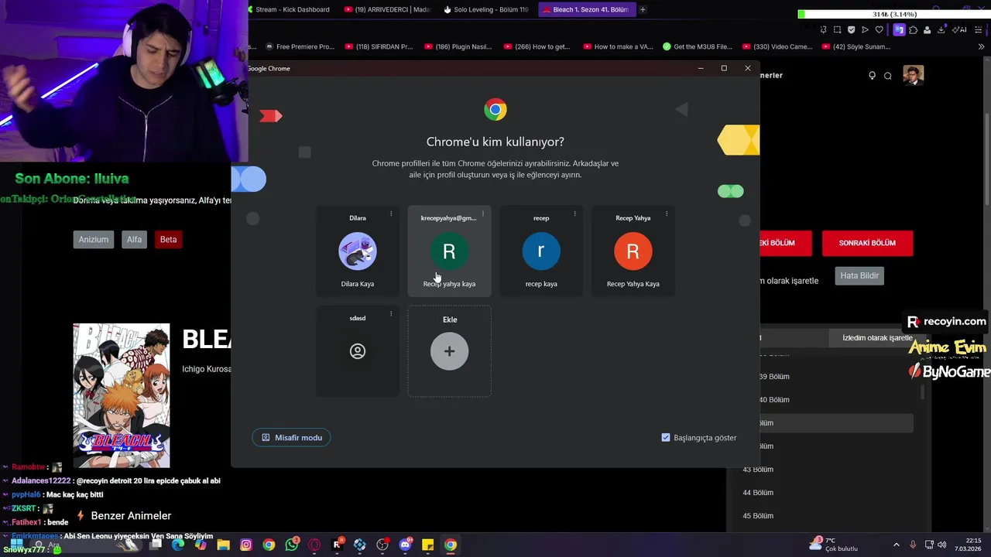Open the '(266) How to get...' bookmark
This screenshot has width=991, height=557.
tap(537, 46)
